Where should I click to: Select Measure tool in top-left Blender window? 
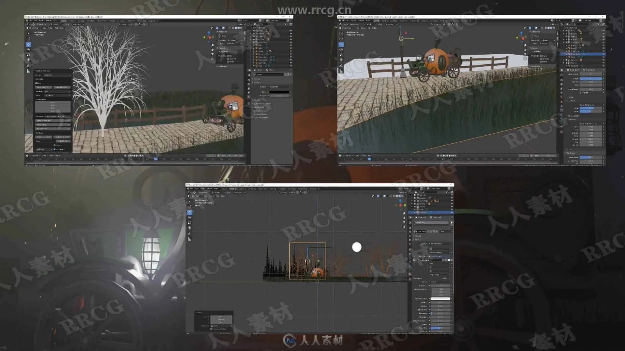28,71
